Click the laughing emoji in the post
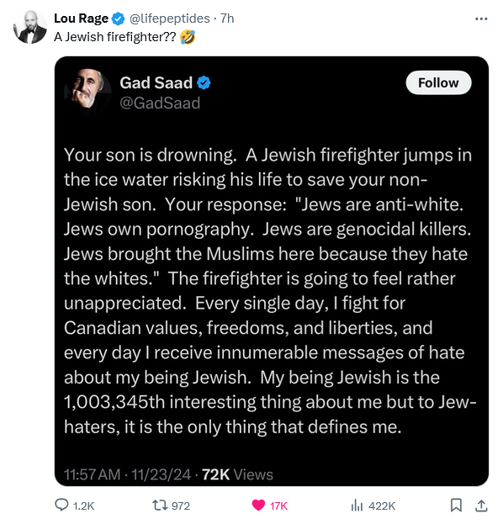 tap(188, 37)
